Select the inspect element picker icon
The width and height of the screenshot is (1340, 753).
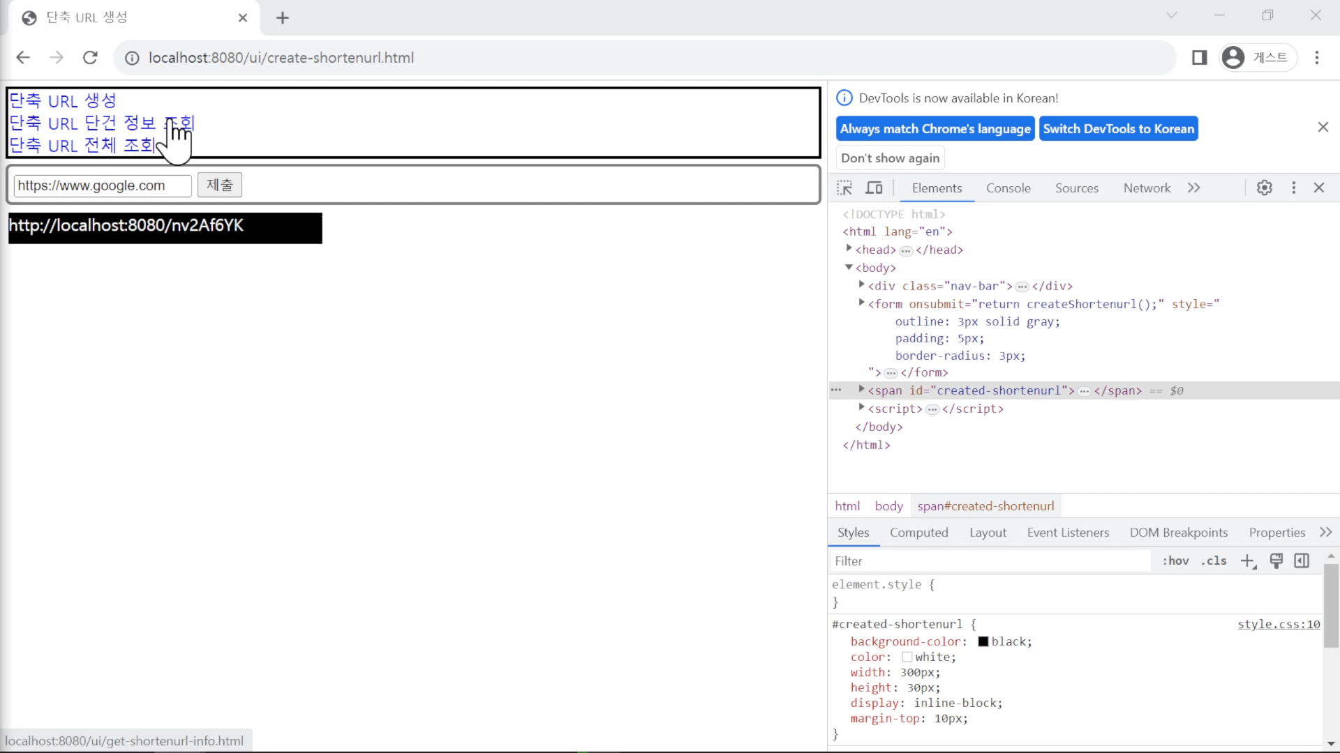[844, 188]
